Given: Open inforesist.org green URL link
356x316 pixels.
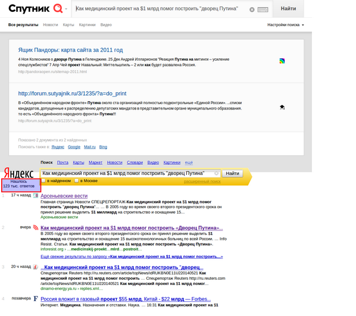Looking at the screenshot, I should click(91, 249).
